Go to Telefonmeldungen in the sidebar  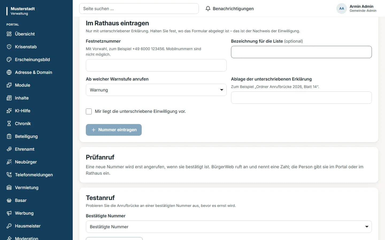pos(36,175)
